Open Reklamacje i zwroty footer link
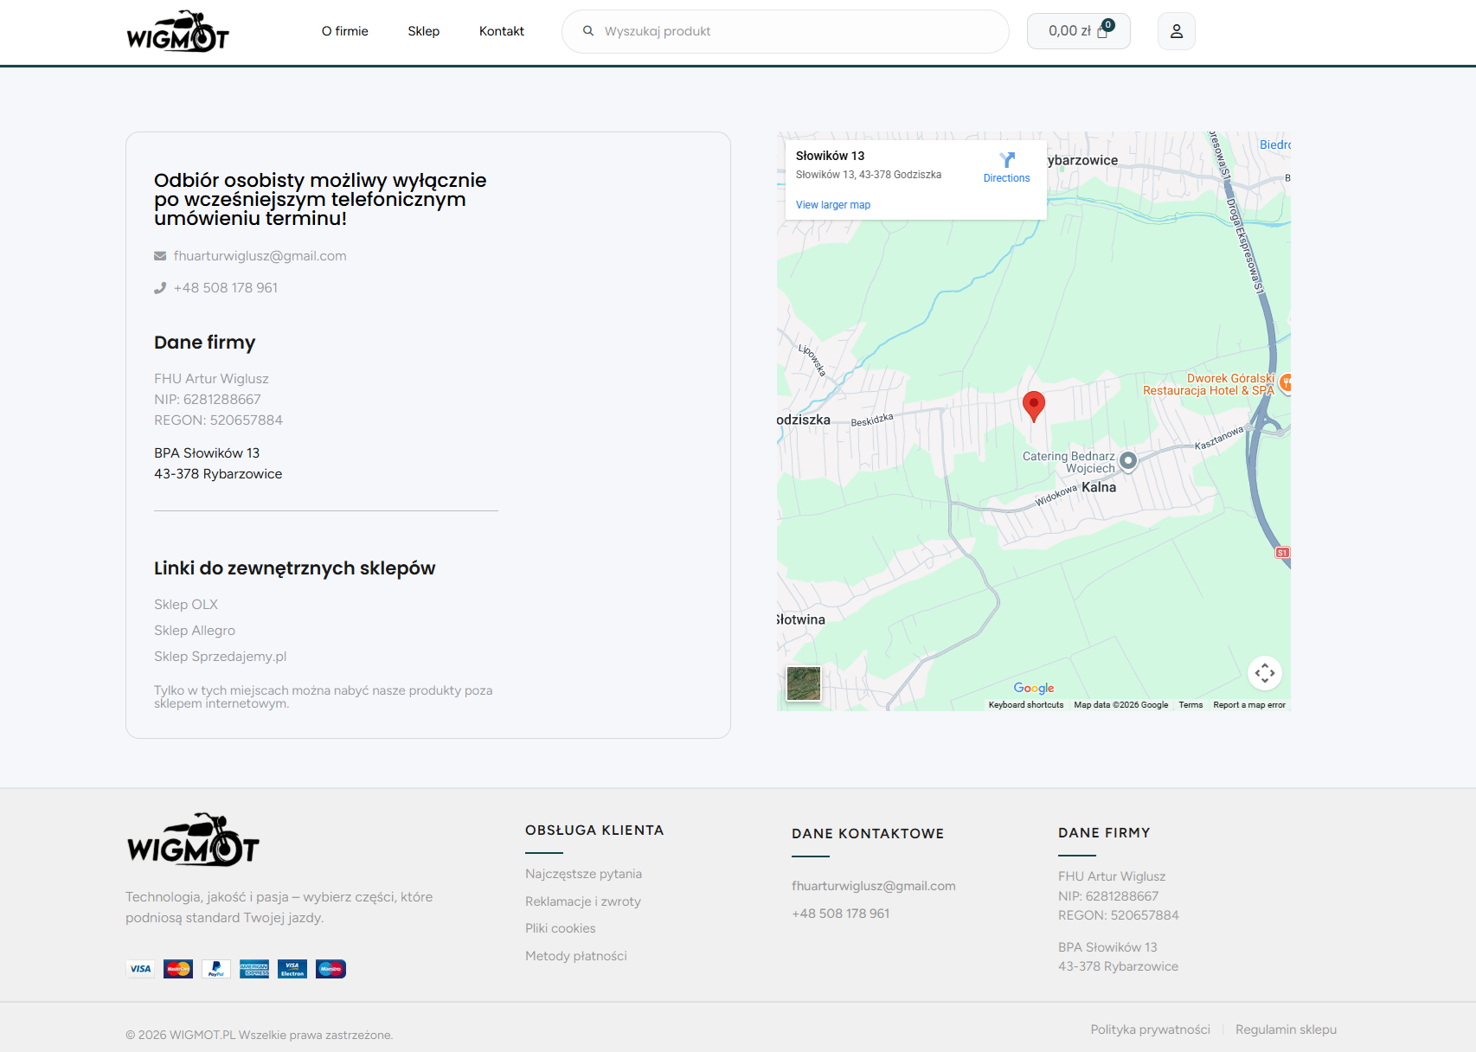 pyautogui.click(x=582, y=901)
